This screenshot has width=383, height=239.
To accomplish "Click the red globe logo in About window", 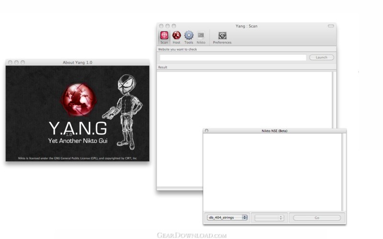I will (79, 99).
